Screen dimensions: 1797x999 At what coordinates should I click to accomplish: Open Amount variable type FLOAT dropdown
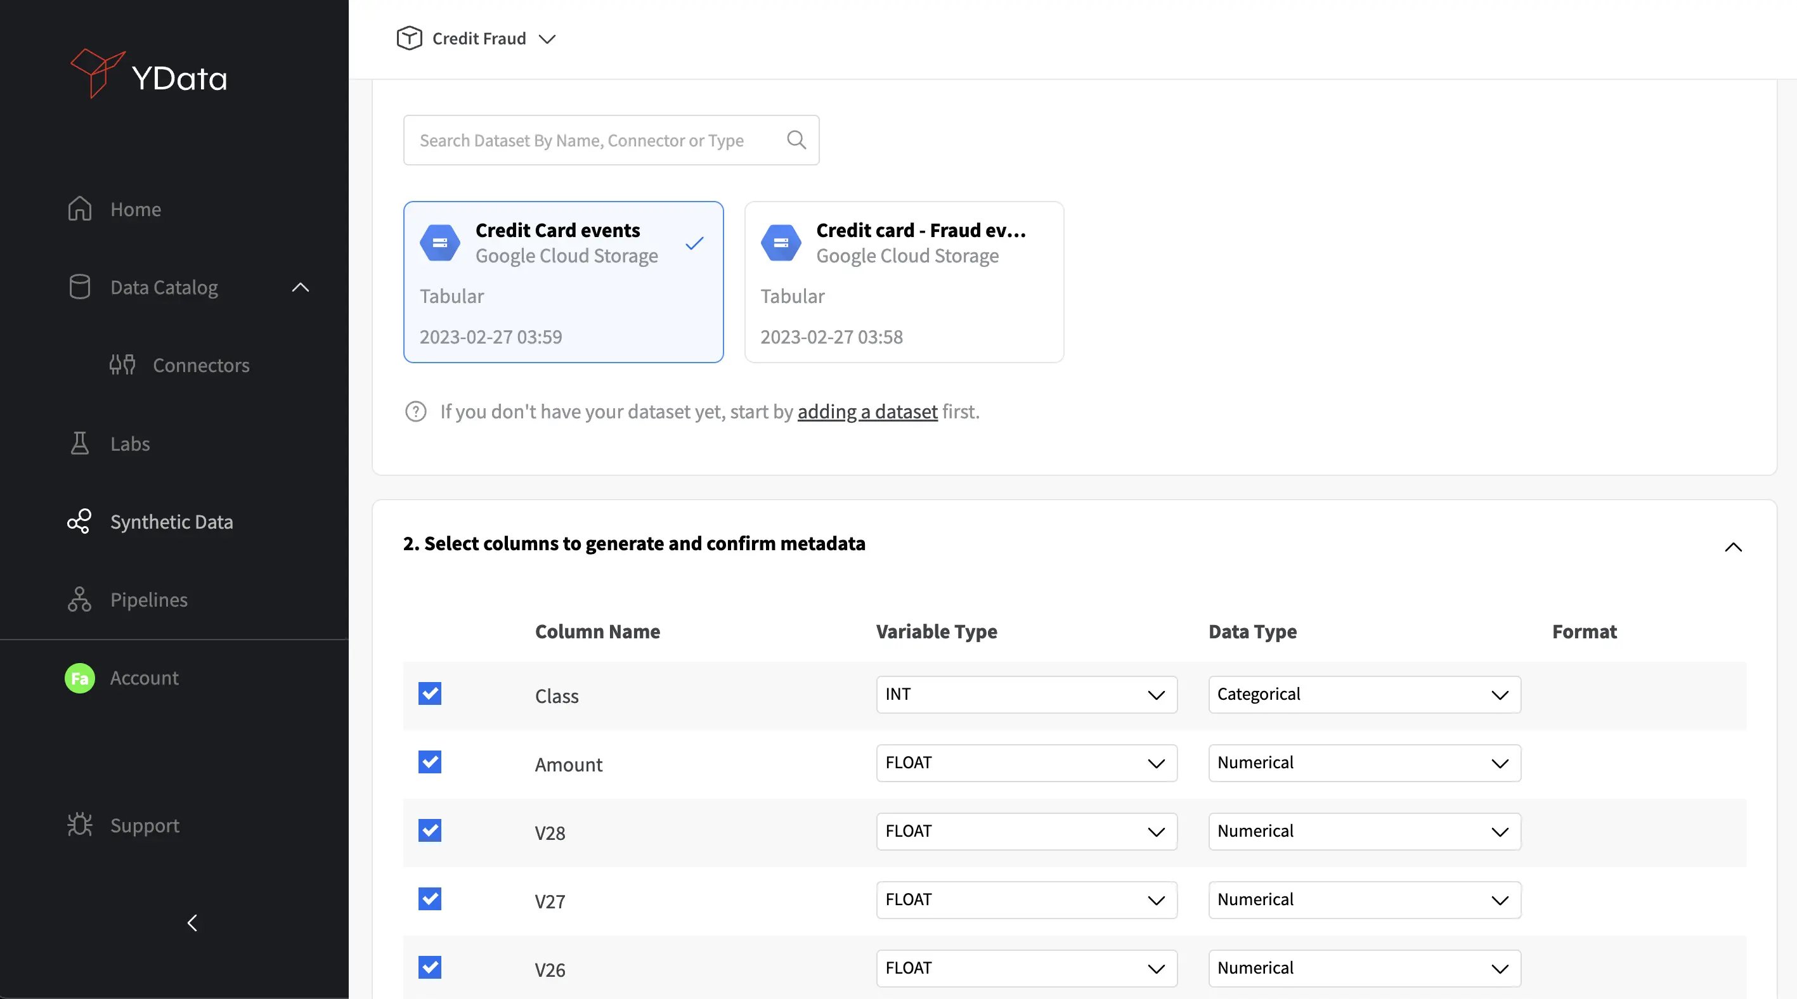1026,763
